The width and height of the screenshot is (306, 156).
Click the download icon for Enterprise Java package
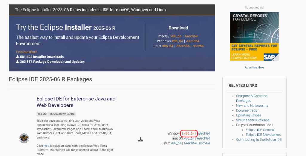pos(140,139)
